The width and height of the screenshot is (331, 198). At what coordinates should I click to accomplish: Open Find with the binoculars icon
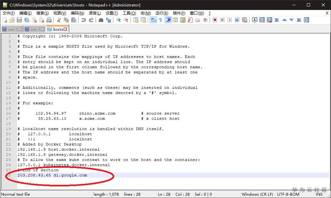click(101, 20)
